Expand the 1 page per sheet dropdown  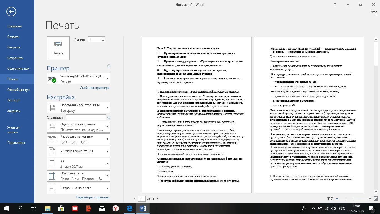(79, 188)
